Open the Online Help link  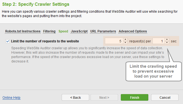coord(12,98)
